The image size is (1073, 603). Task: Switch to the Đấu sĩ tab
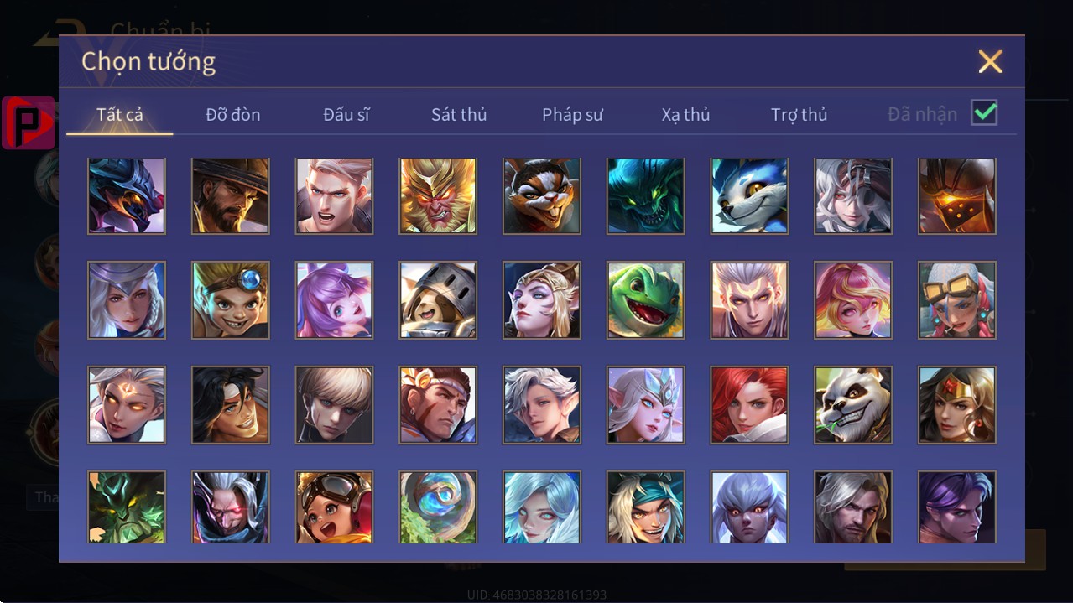pyautogui.click(x=346, y=115)
